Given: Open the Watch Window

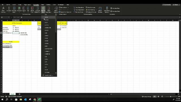Looking at the screenshot, I should [x=100, y=10].
